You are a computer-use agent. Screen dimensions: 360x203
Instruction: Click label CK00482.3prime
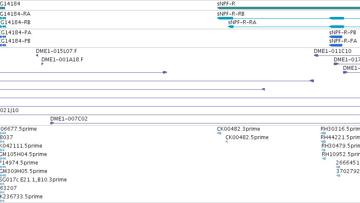[239, 129]
